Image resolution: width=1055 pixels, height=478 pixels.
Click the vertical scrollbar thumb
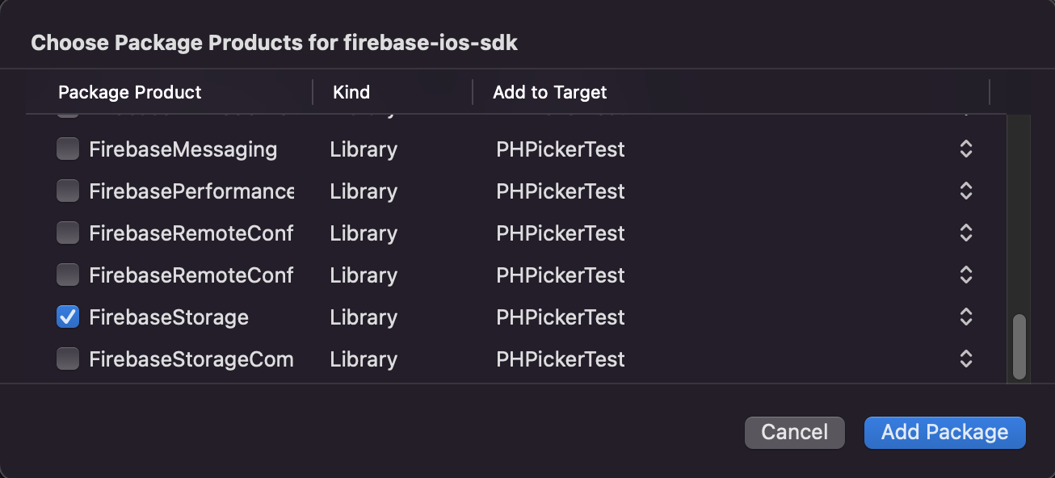click(1019, 346)
